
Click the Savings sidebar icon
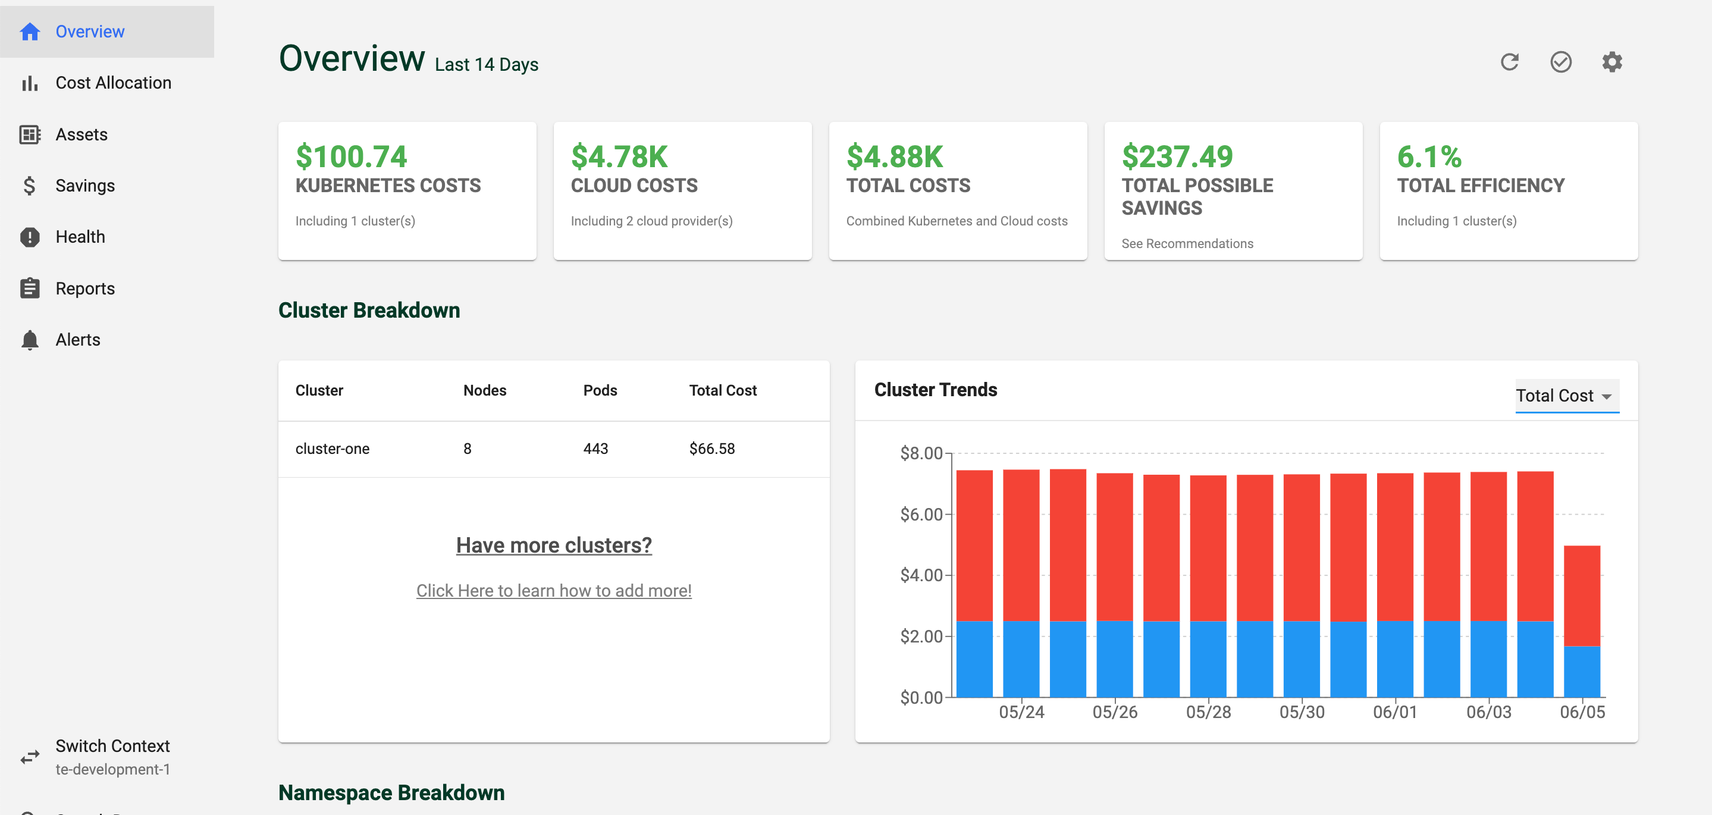(30, 184)
